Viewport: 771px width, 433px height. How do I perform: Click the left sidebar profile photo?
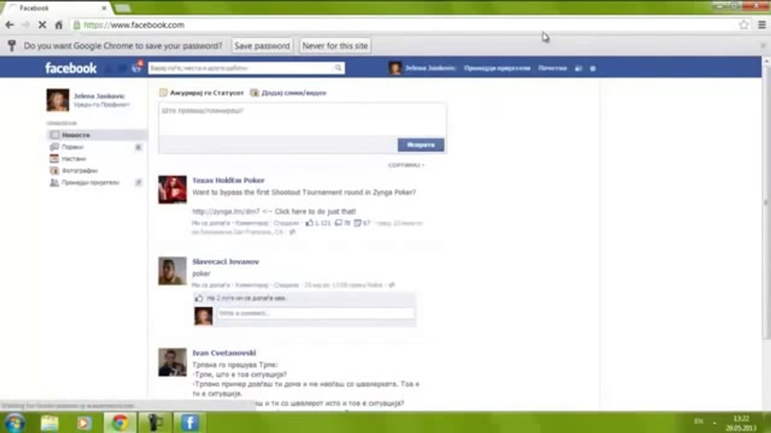pos(58,100)
